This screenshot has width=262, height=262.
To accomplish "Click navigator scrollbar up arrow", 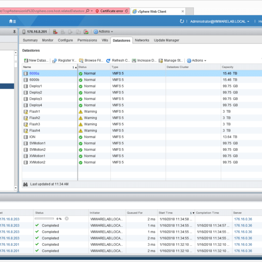I will tap(16, 53).
